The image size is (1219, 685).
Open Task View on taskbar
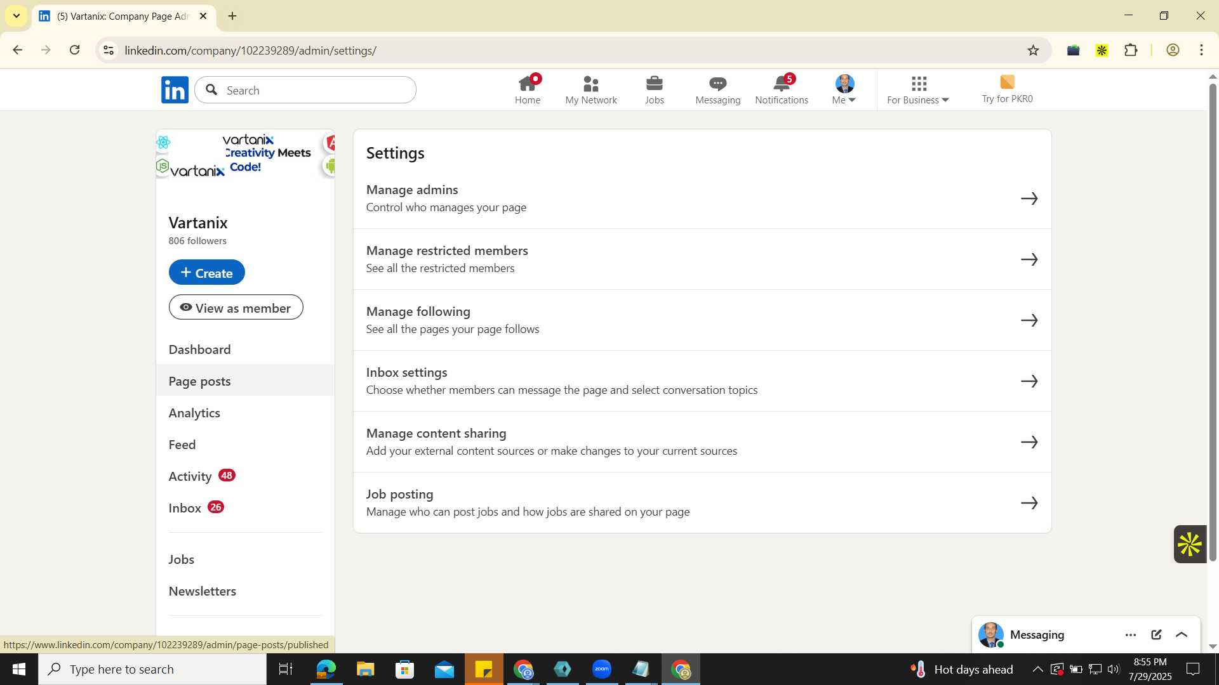pos(286,669)
